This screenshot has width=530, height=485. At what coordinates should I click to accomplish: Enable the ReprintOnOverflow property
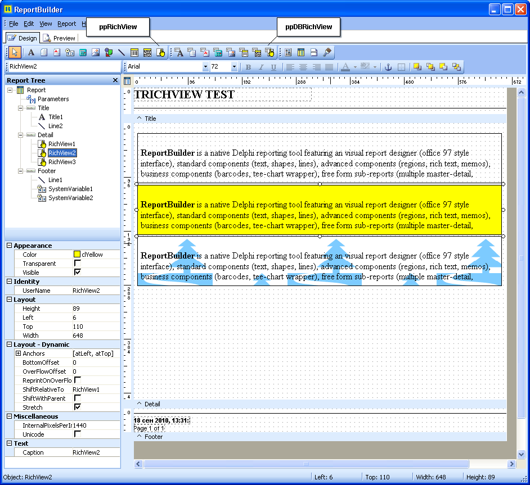click(x=77, y=379)
